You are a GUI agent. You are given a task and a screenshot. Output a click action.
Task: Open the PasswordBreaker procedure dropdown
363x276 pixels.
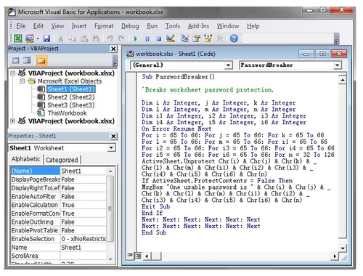click(x=337, y=65)
